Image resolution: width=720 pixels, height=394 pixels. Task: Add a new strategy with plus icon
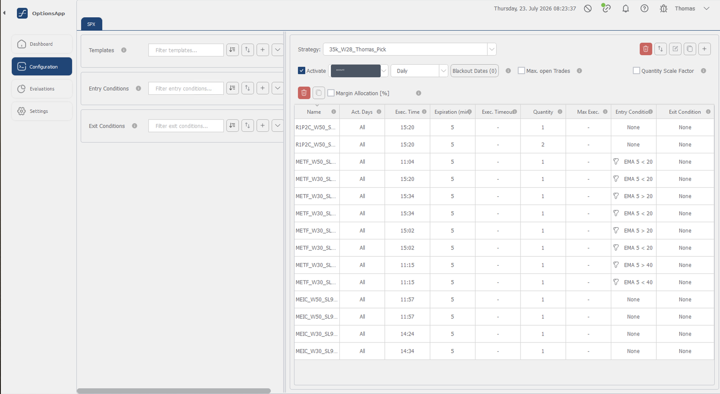click(704, 49)
